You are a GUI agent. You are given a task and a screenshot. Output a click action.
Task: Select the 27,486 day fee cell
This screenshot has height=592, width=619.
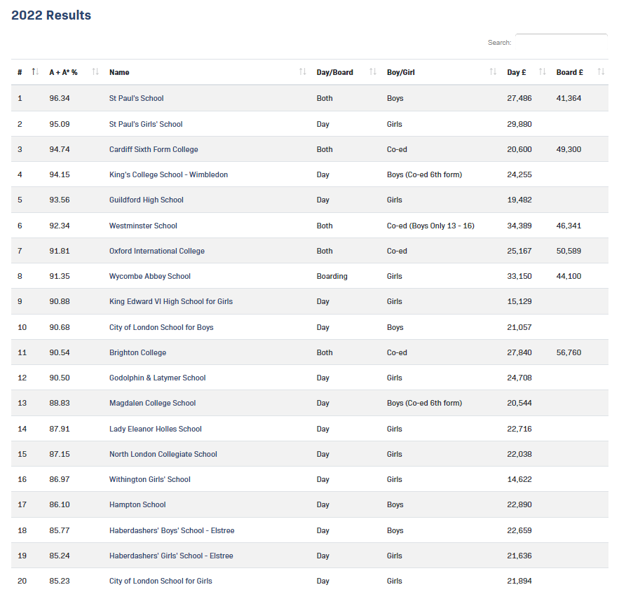tap(519, 98)
